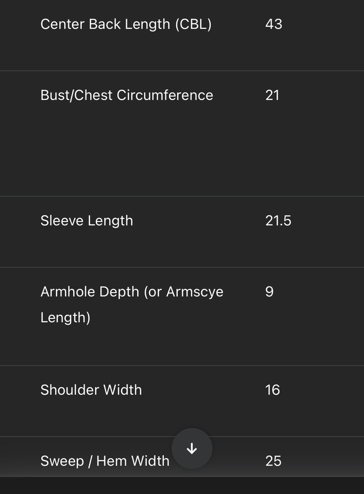Screen dimensions: 364x494
Task: Click the Armhole Depth value 9
Action: [x=269, y=292]
